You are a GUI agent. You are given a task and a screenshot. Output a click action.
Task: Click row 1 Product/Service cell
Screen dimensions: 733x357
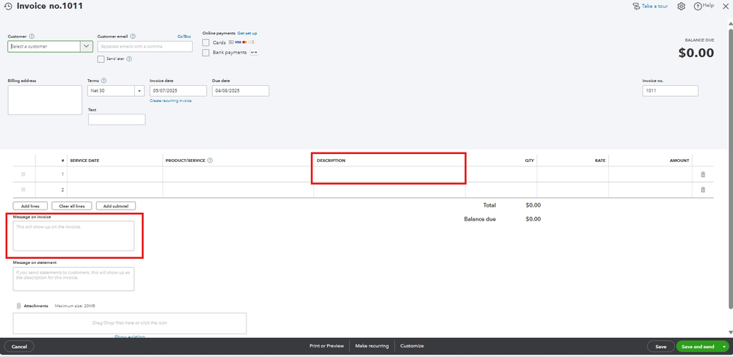coord(238,174)
